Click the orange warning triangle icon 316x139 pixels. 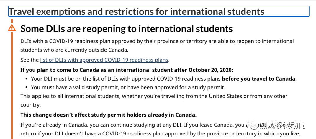[x=12, y=28]
